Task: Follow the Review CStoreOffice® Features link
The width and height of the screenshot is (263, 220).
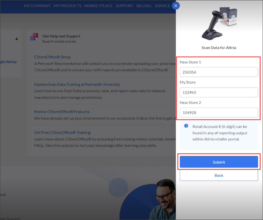Action: (62, 112)
